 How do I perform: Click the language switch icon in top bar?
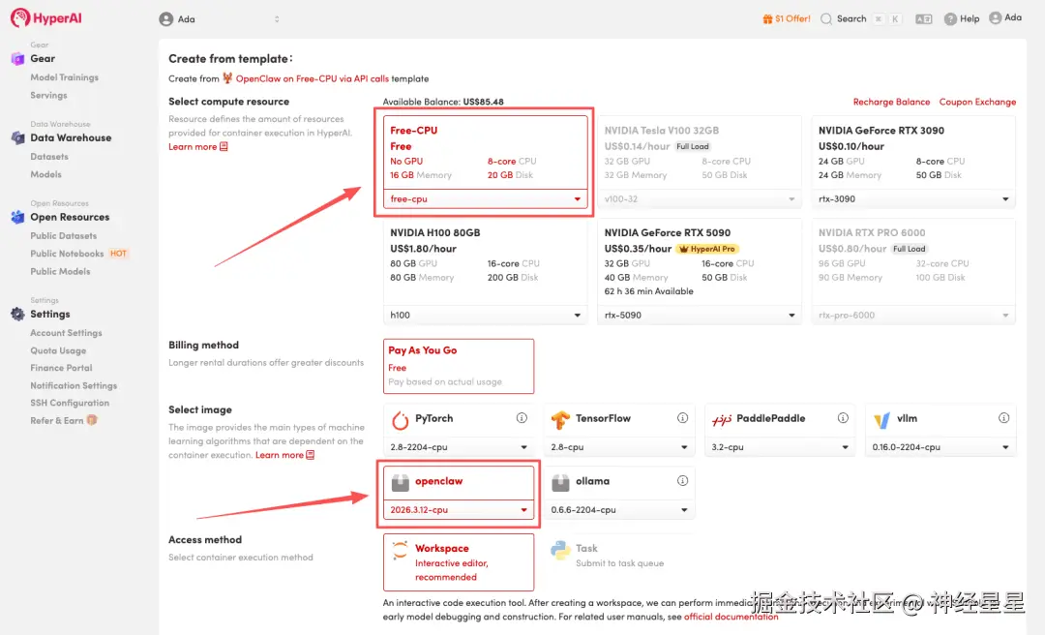pos(924,19)
